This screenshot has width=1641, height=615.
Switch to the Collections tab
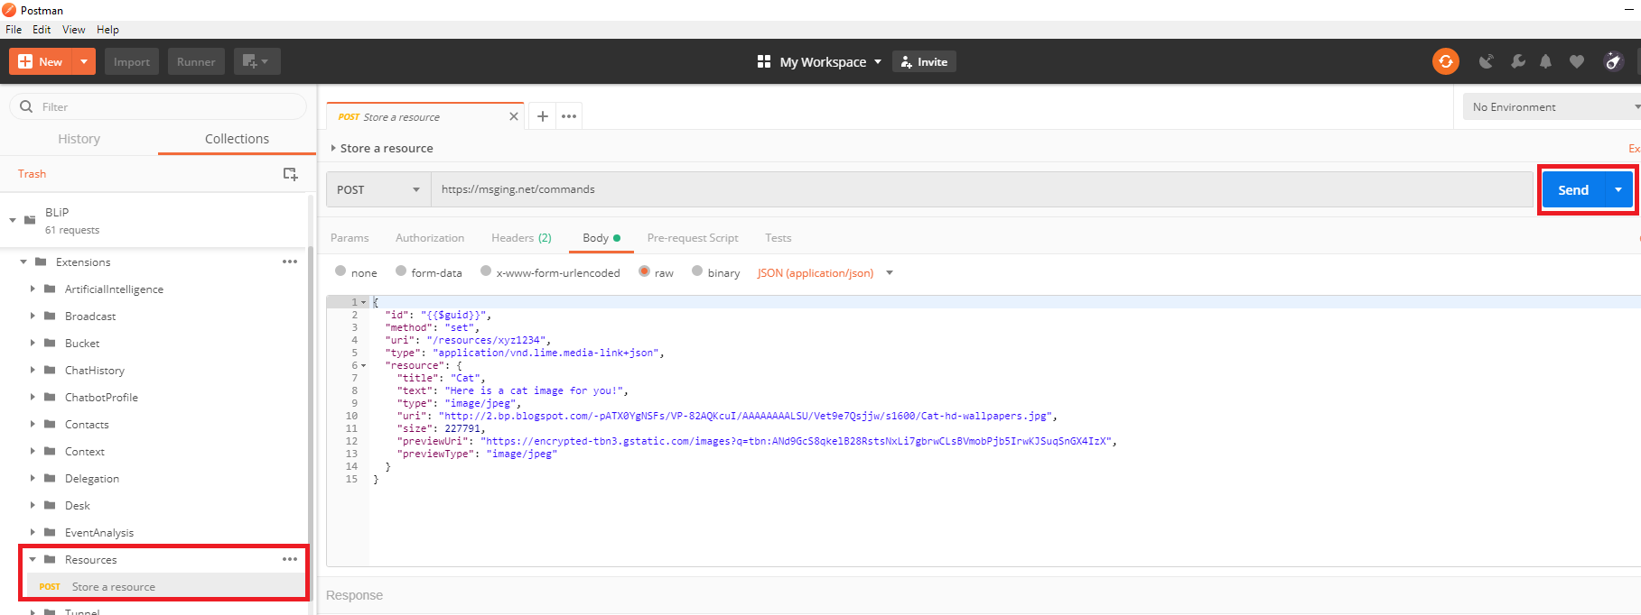pyautogui.click(x=237, y=138)
